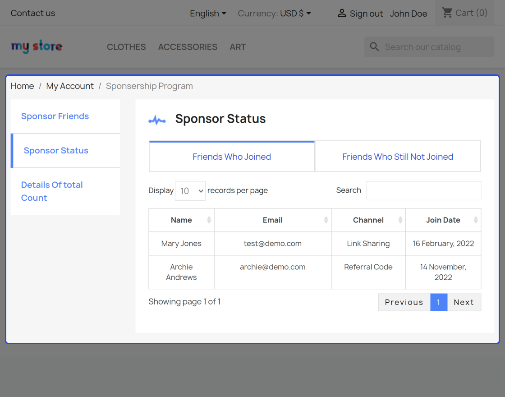Switch to Friends Who Still Not Joined tab
The height and width of the screenshot is (397, 505).
point(398,156)
